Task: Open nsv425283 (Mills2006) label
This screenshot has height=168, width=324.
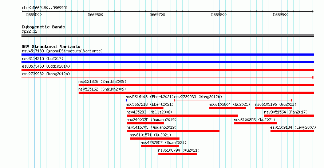Action: [x=149, y=112]
